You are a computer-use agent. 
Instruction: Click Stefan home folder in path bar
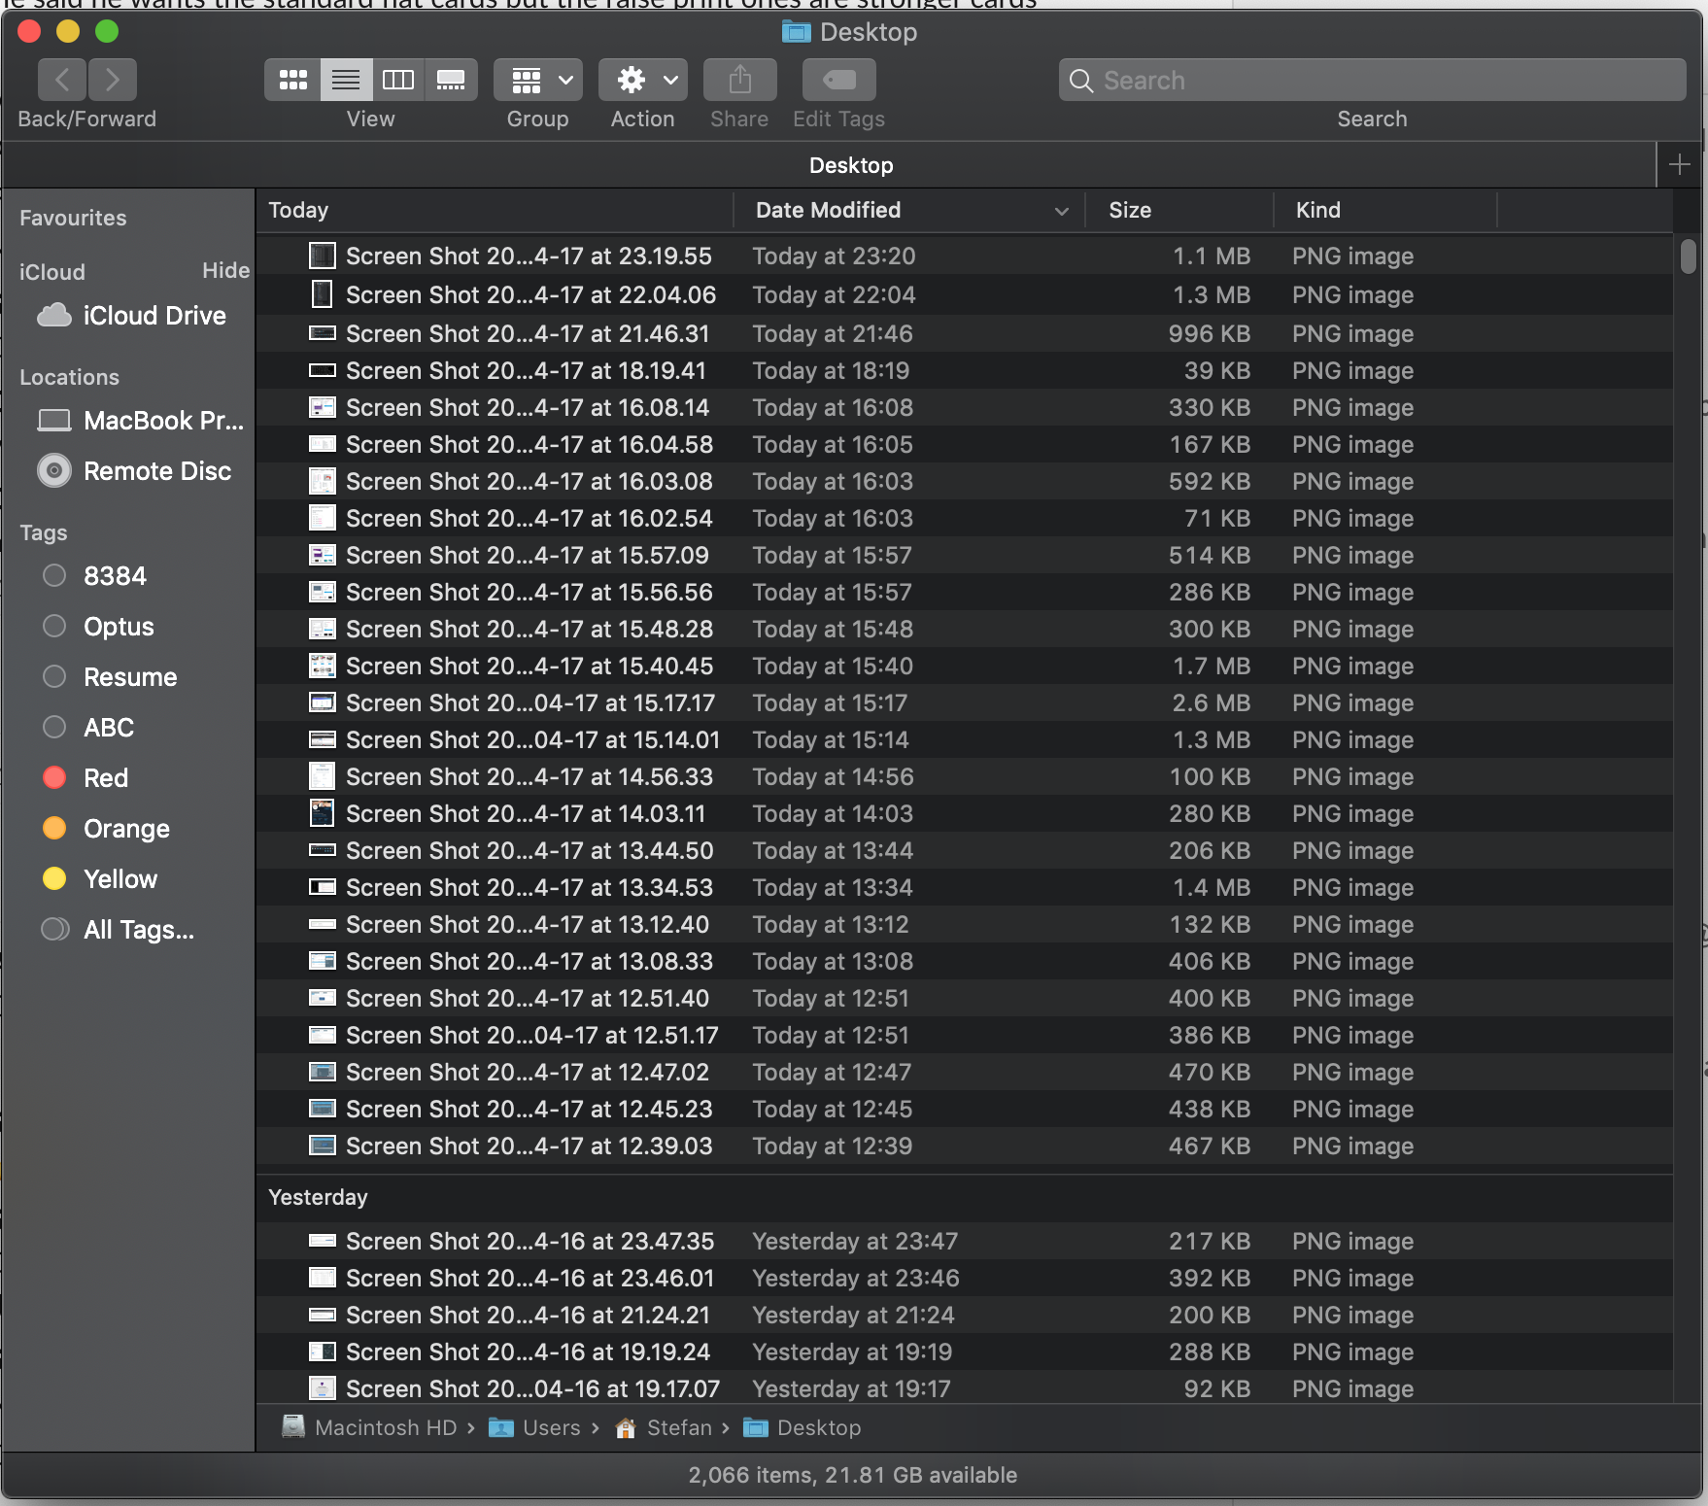(664, 1427)
